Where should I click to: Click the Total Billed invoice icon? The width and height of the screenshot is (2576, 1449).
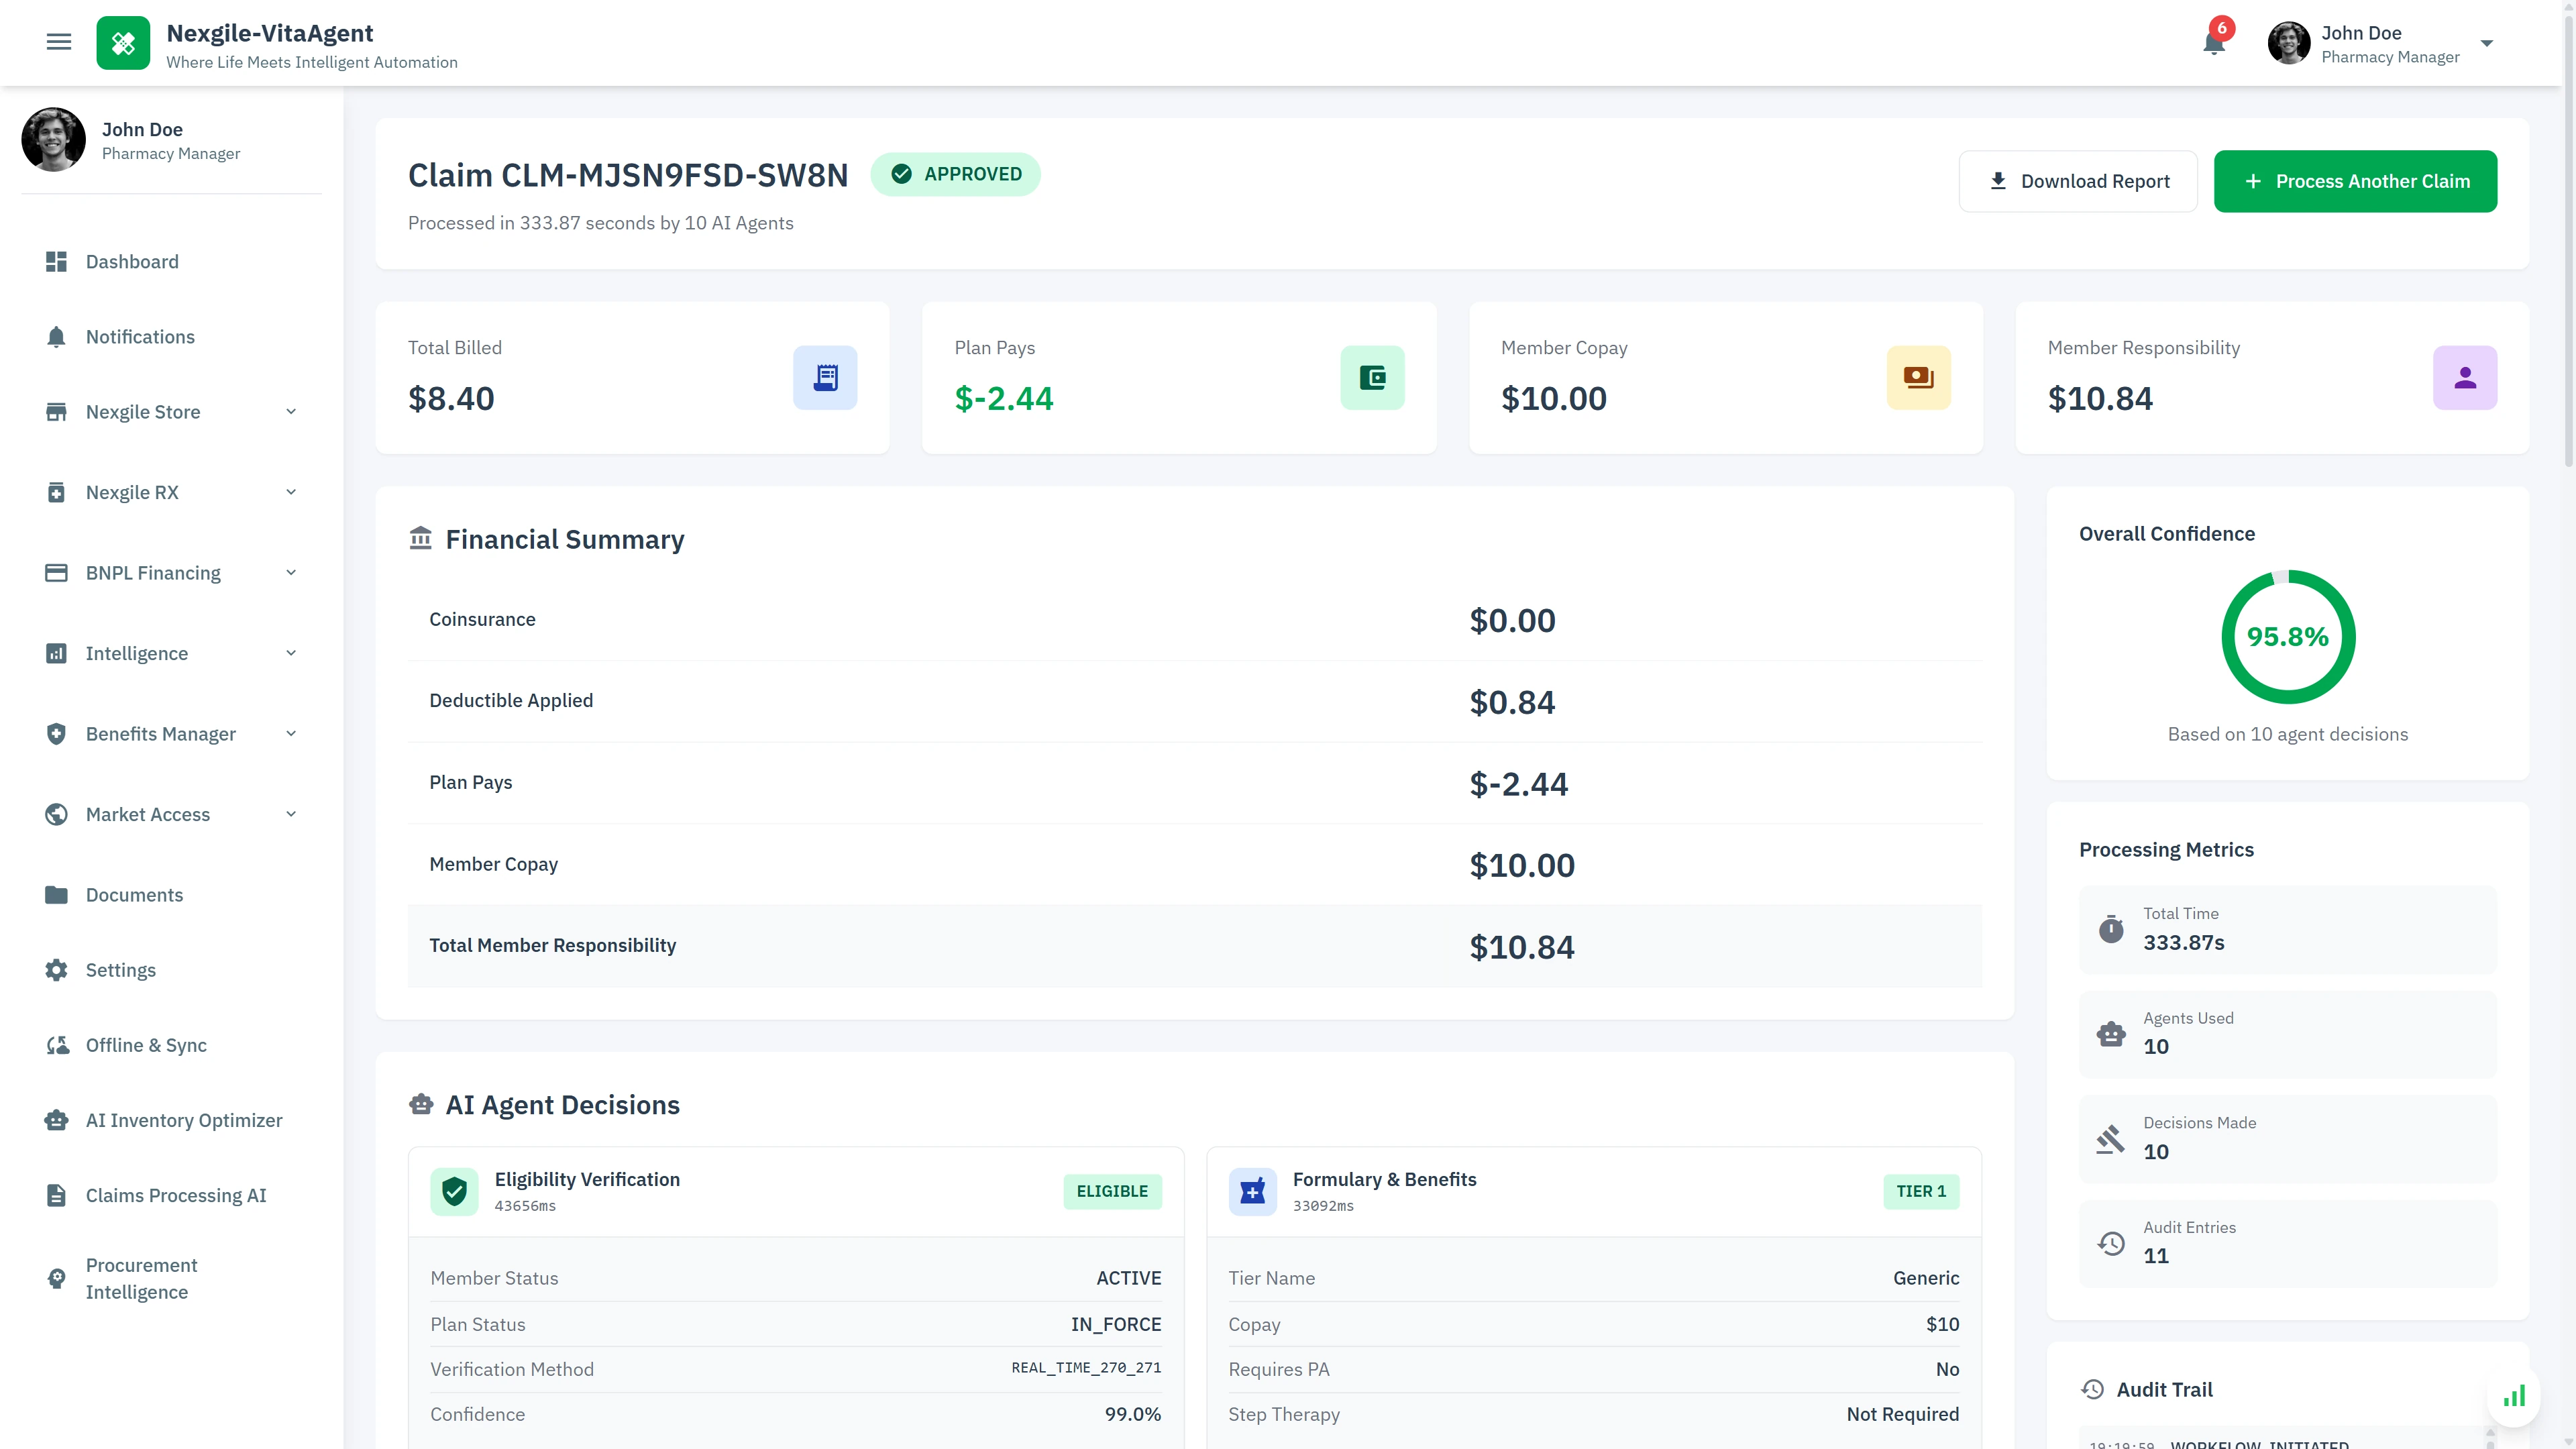[825, 377]
